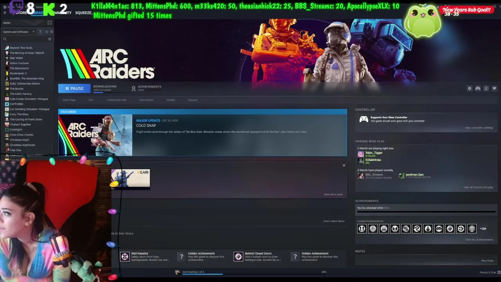Image resolution: width=501 pixels, height=282 pixels.
Task: Open the Well-Traveled achievement icon
Action: [x=124, y=257]
